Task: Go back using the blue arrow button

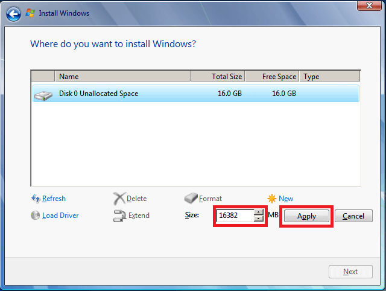Action: pos(13,14)
